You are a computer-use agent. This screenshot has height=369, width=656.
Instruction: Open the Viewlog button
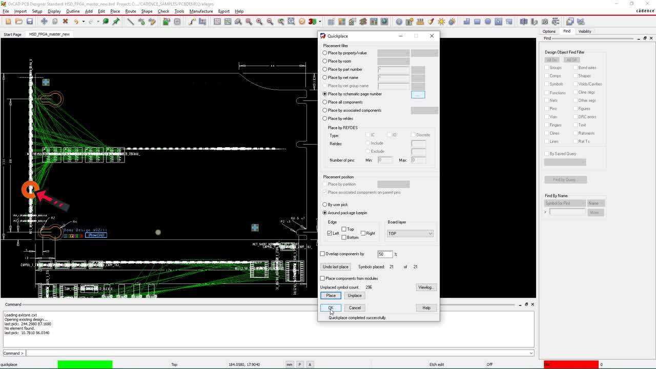point(426,287)
